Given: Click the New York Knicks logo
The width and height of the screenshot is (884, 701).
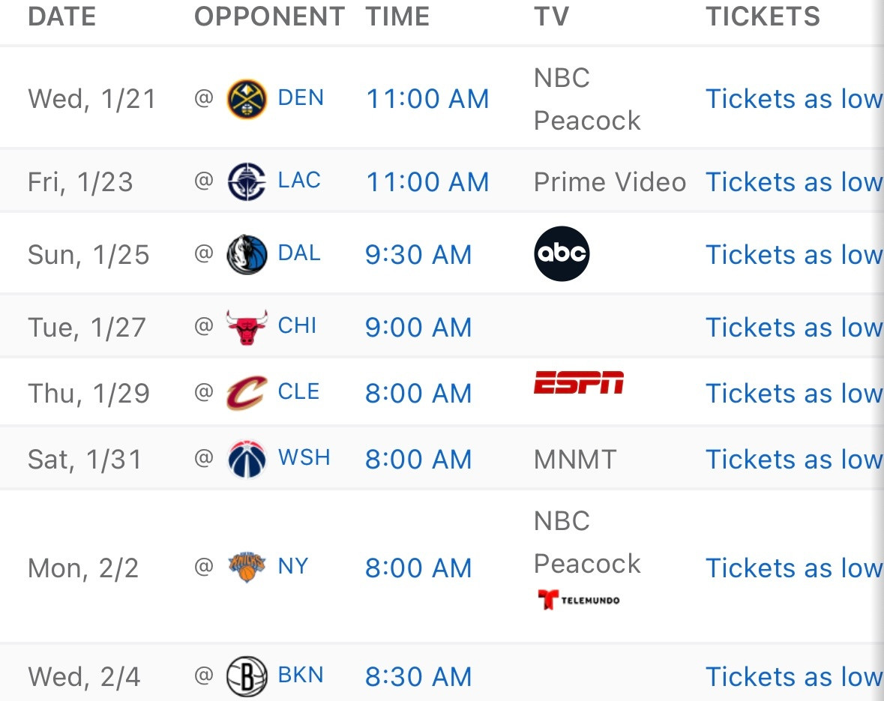Looking at the screenshot, I should [x=247, y=568].
